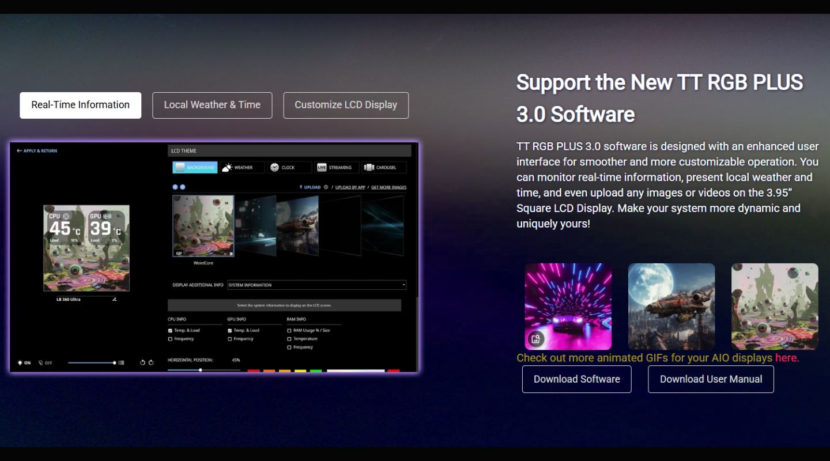Click the GIF badge on the WeirdCore thumbnail
The width and height of the screenshot is (830, 461).
click(178, 253)
